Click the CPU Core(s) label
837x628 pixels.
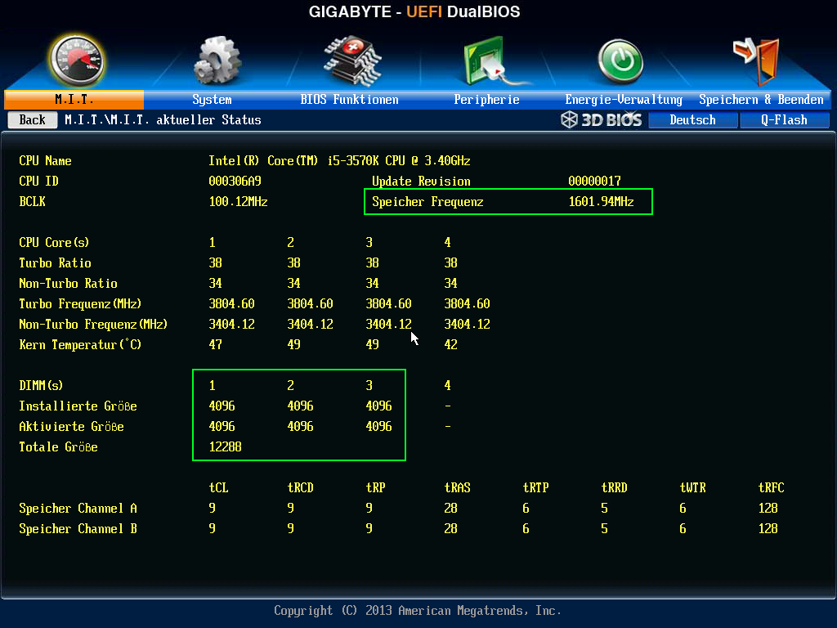click(54, 242)
